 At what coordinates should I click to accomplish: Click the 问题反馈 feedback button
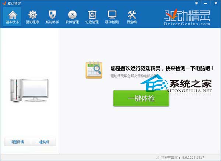[17, 142]
